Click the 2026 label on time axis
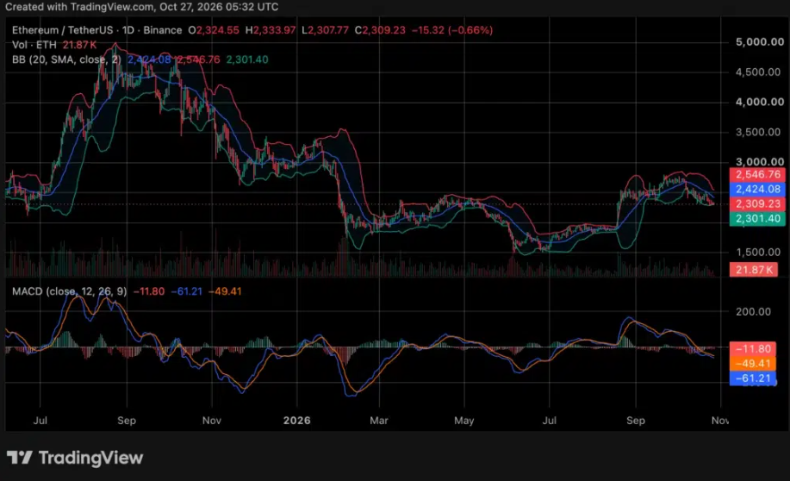Viewport: 790px width, 481px height. pos(296,421)
